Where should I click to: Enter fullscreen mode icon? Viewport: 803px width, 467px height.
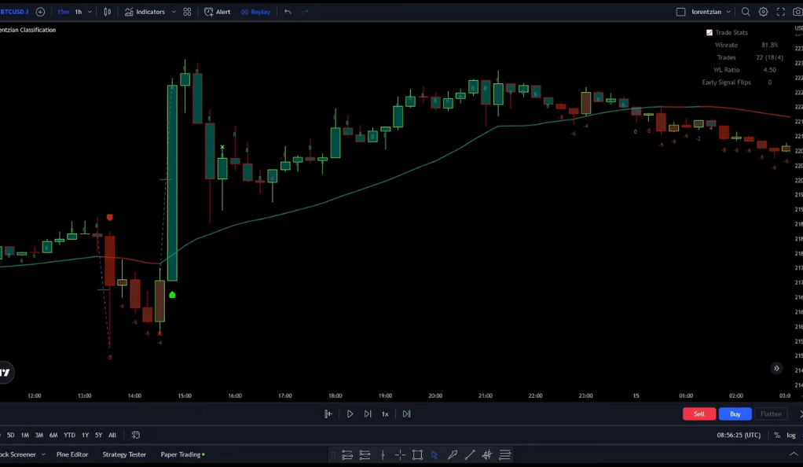(x=781, y=12)
